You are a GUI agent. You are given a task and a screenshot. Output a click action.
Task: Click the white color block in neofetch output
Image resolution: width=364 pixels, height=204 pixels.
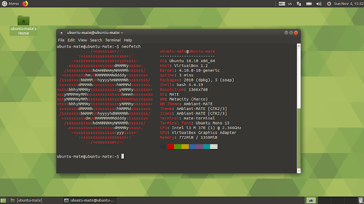(x=214, y=146)
